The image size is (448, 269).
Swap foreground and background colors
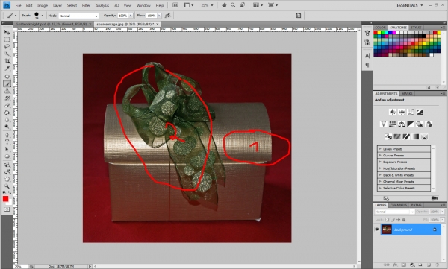(x=10, y=193)
